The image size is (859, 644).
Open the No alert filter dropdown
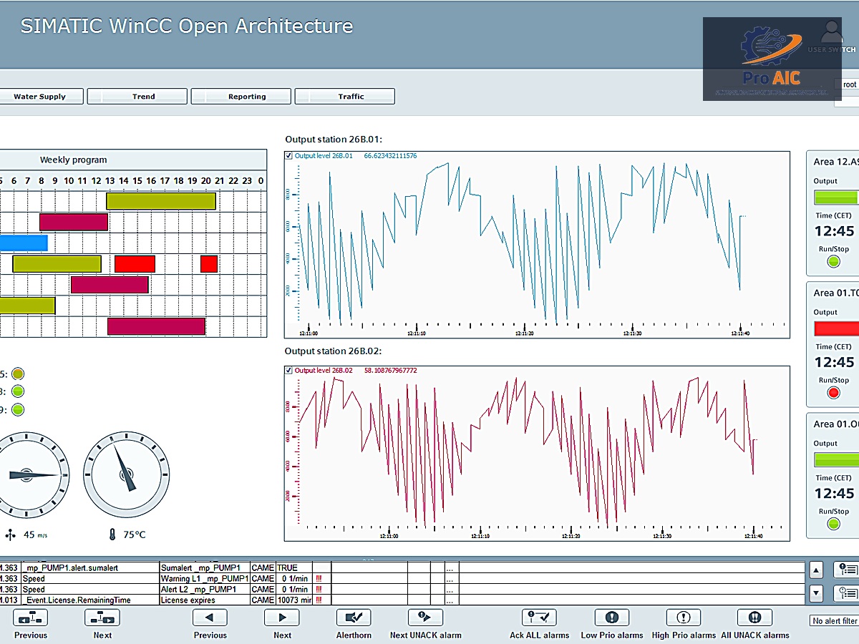(834, 621)
